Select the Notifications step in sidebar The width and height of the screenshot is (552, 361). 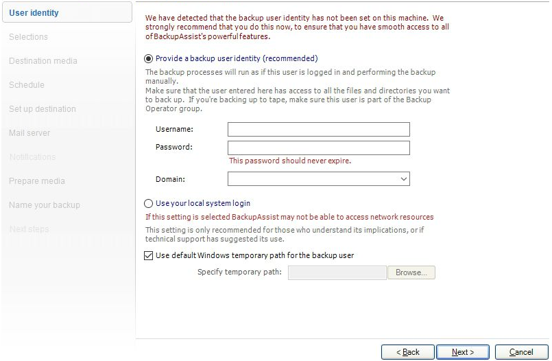tap(33, 157)
